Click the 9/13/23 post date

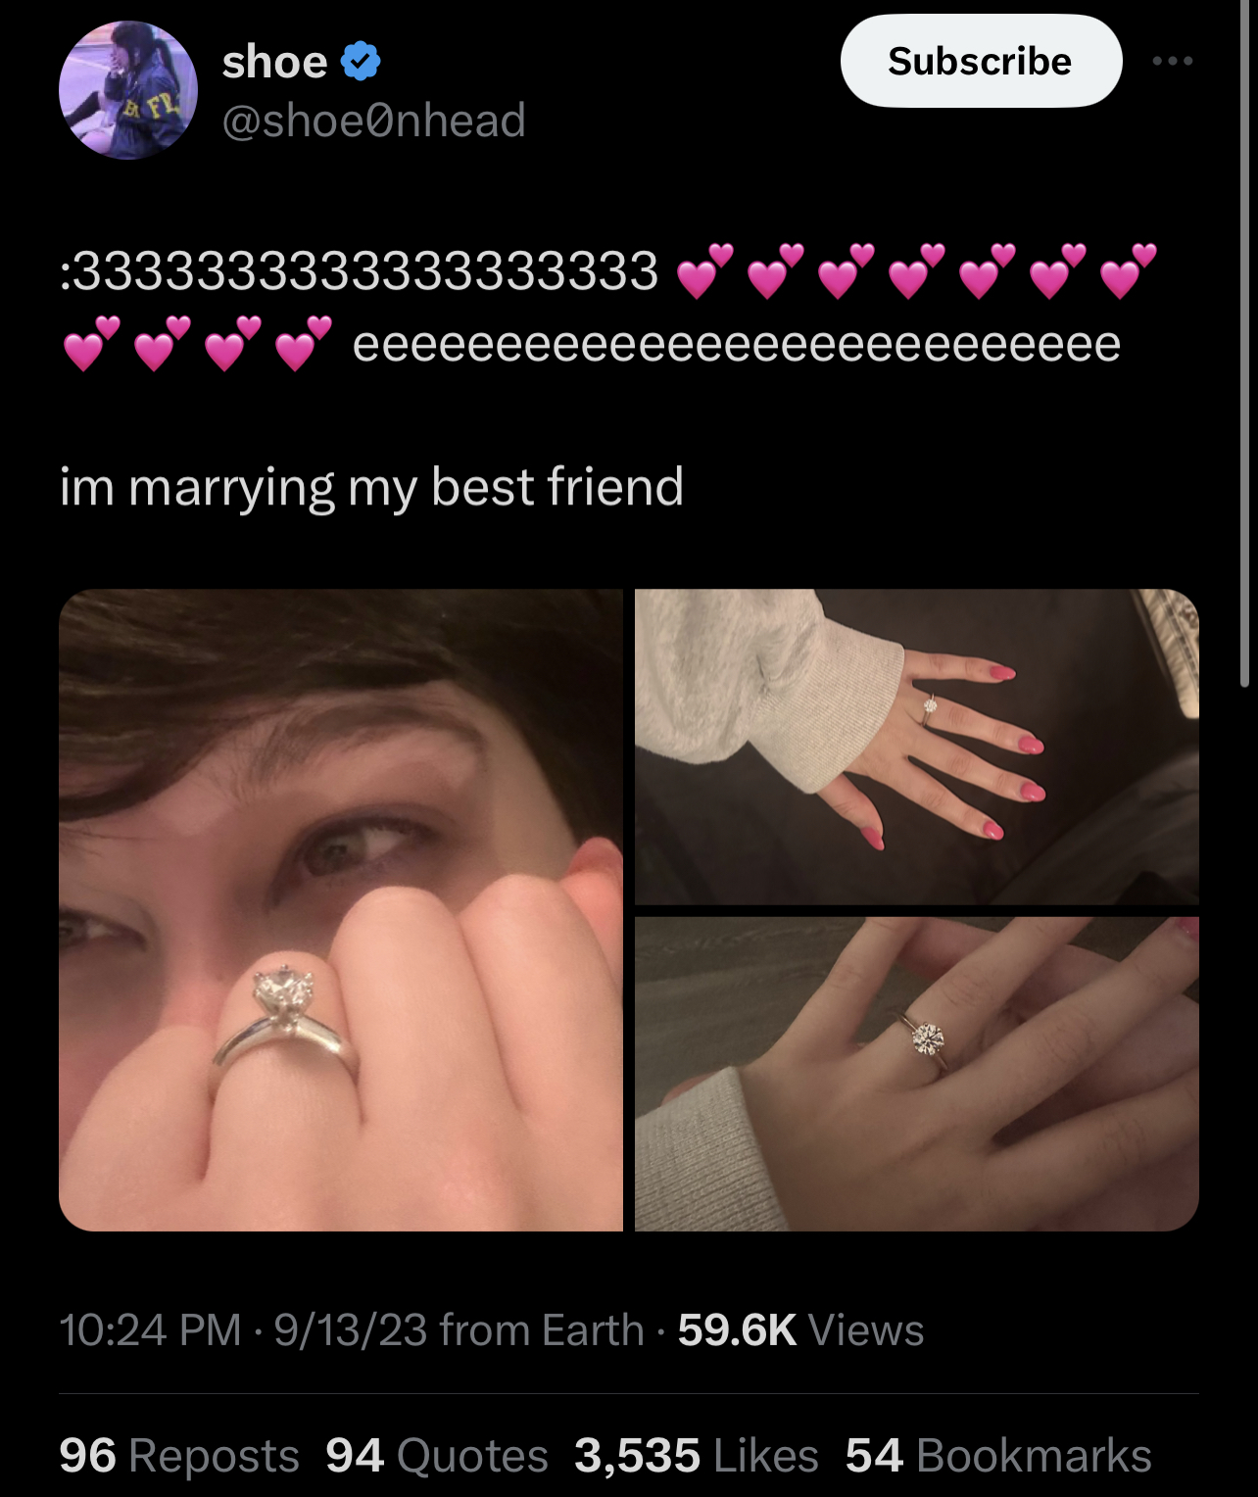coord(351,1329)
